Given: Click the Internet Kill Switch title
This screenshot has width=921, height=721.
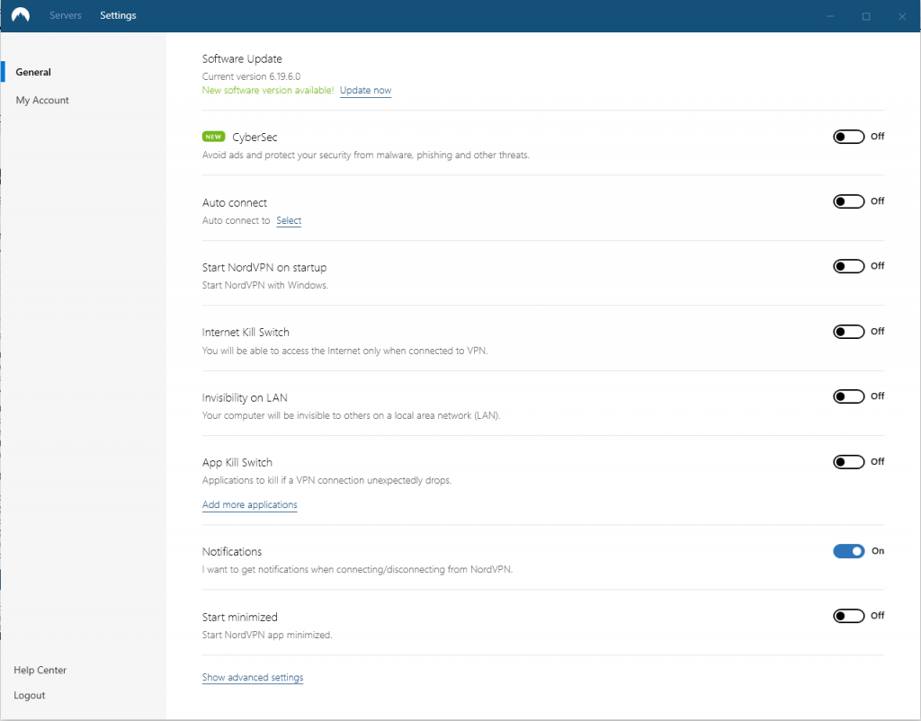Looking at the screenshot, I should (x=246, y=333).
